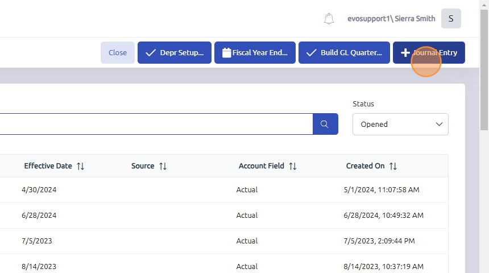Image resolution: width=489 pixels, height=273 pixels.
Task: Click the plus icon on Journal Entry
Action: 405,53
